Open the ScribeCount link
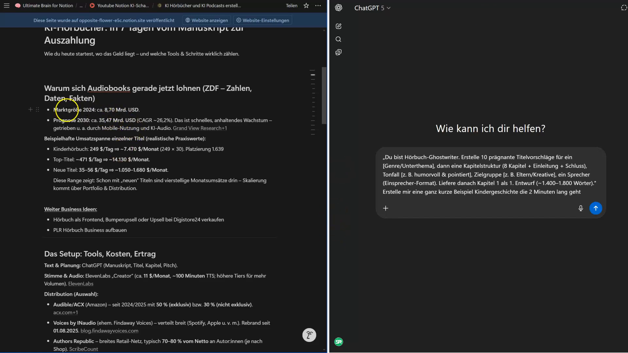 pos(83,349)
